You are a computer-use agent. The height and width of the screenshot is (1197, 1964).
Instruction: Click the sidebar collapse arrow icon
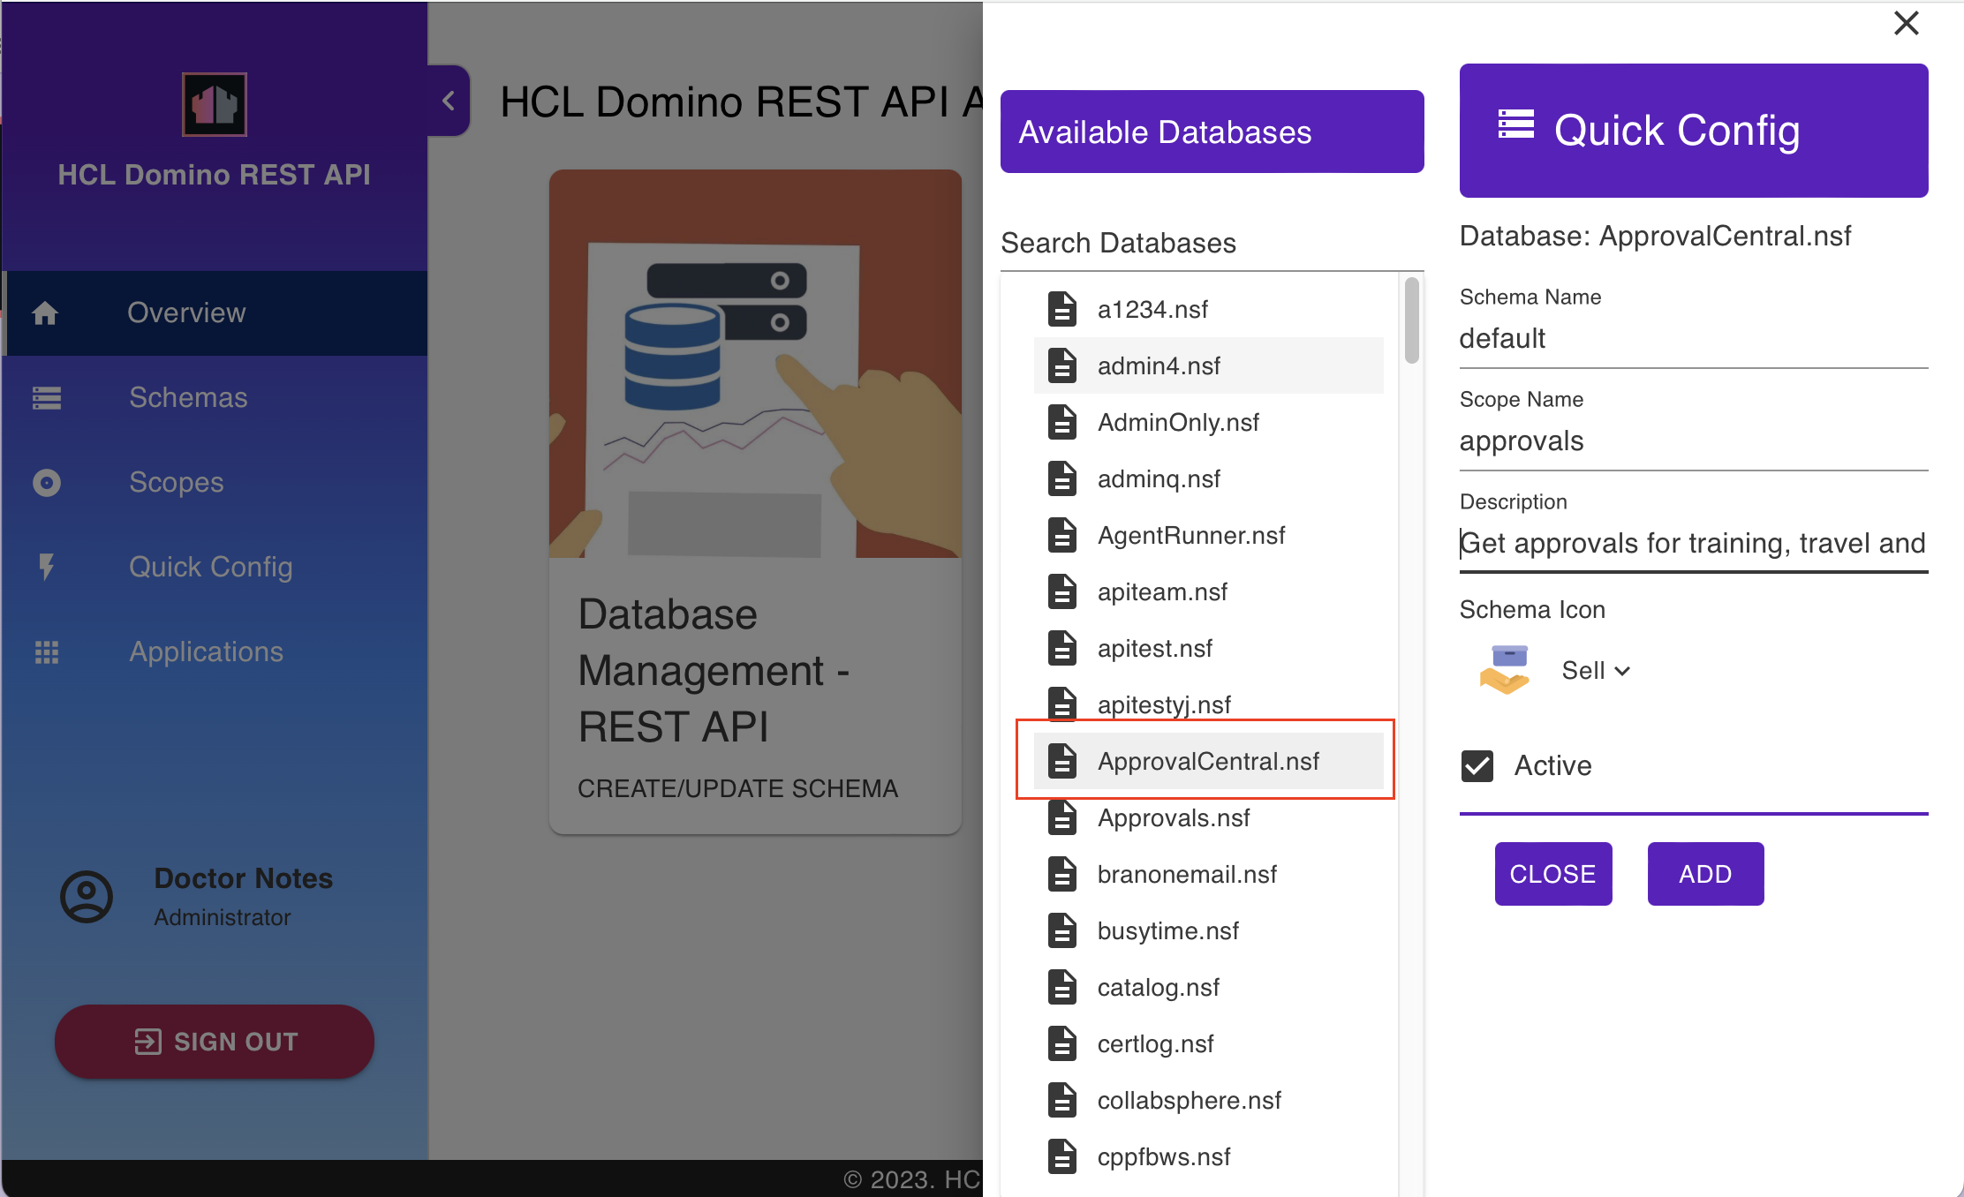(448, 101)
